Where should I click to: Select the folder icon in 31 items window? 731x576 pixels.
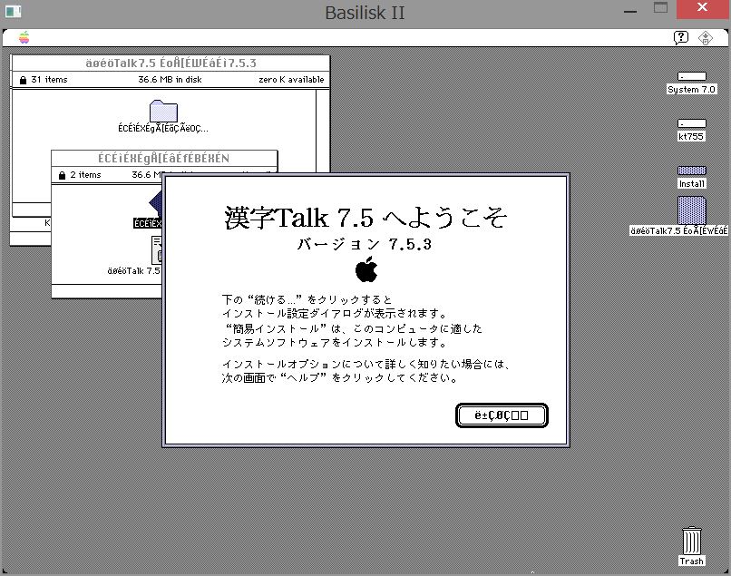[163, 111]
